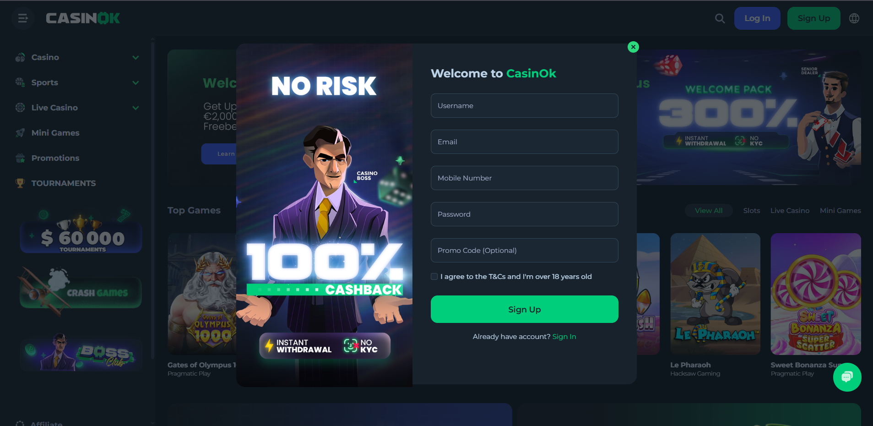This screenshot has height=426, width=873.
Task: Click the Mini Games rocket icon
Action: click(20, 133)
